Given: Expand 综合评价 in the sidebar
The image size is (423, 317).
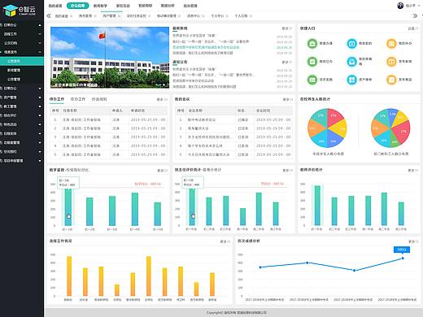Looking at the screenshot, I should (x=40, y=115).
